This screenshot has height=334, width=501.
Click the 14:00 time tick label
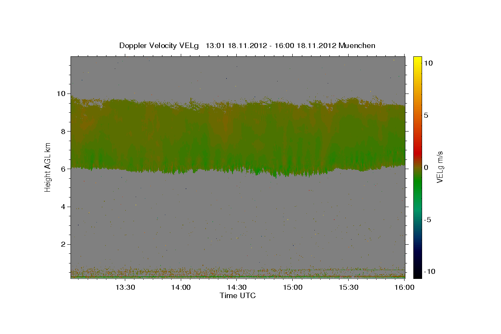[181, 287]
